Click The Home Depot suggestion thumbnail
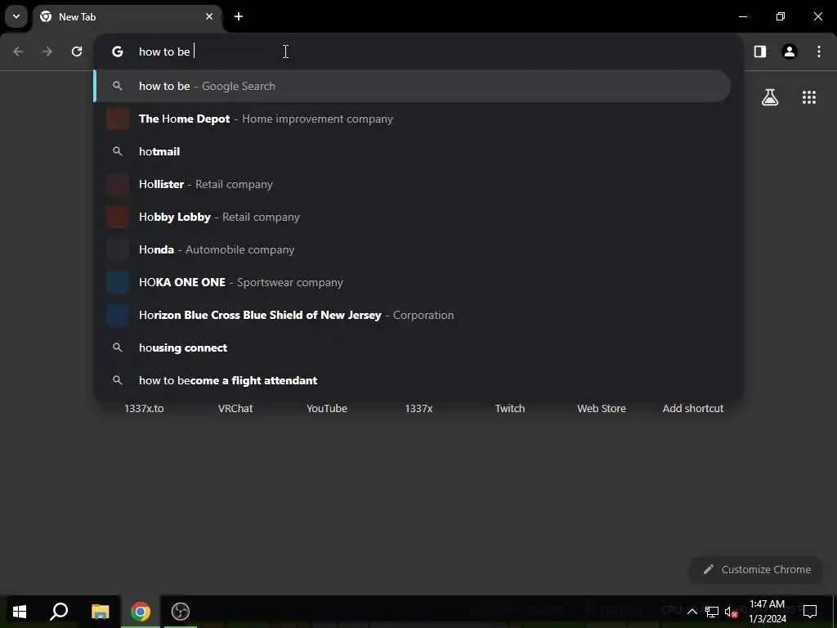 pyautogui.click(x=118, y=119)
